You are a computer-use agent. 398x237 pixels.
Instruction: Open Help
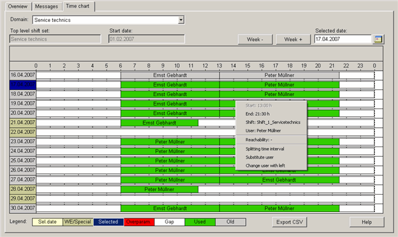click(367, 222)
